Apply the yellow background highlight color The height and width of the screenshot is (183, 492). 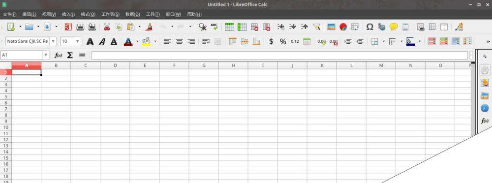(x=146, y=41)
